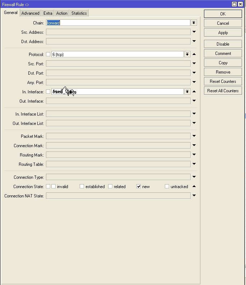Uncheck the new connection state
This screenshot has height=285, width=246.
pos(139,186)
